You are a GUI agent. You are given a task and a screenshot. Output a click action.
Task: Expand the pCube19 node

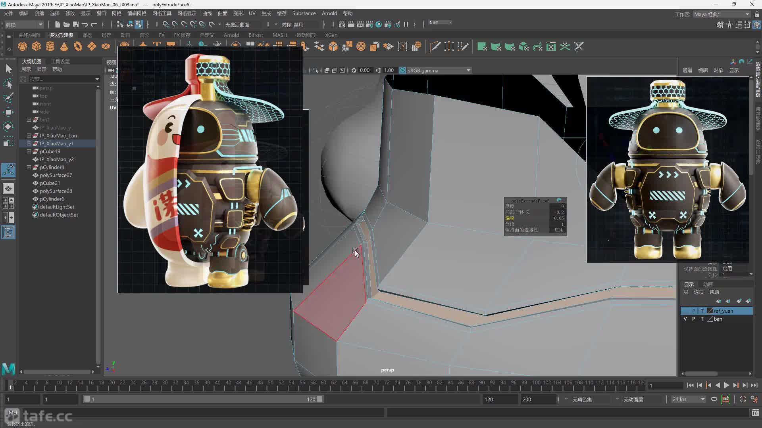pyautogui.click(x=29, y=151)
